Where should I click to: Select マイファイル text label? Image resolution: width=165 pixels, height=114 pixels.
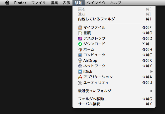click(94, 28)
